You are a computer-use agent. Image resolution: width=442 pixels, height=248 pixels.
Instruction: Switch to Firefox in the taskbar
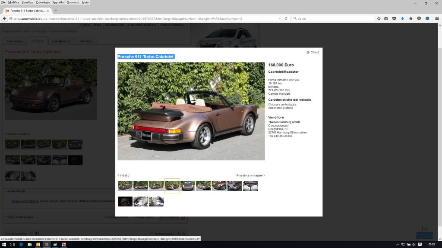click(x=47, y=245)
